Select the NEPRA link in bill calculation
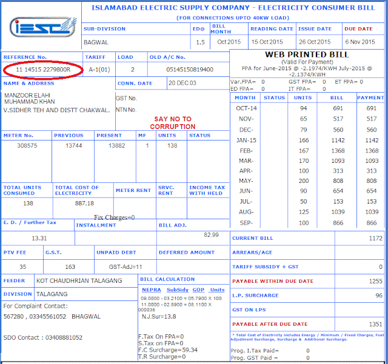Screen dimensions: 388x364 click(x=151, y=290)
